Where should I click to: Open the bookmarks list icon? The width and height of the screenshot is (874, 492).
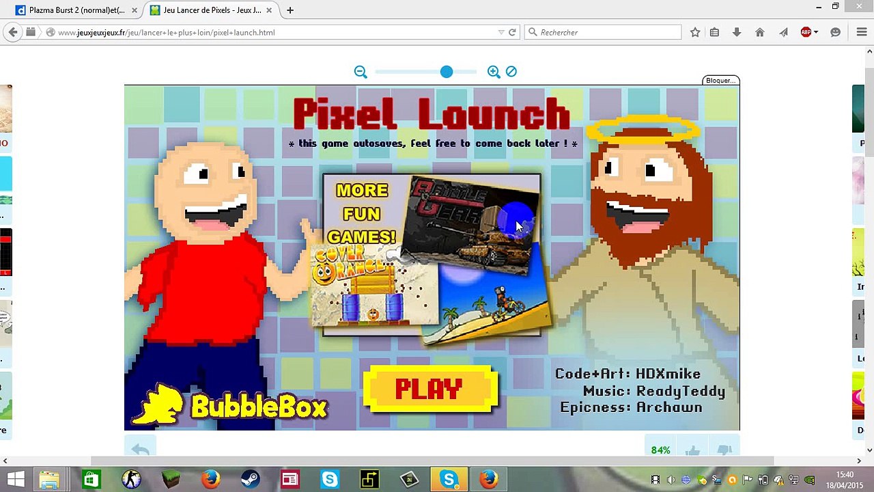[714, 32]
